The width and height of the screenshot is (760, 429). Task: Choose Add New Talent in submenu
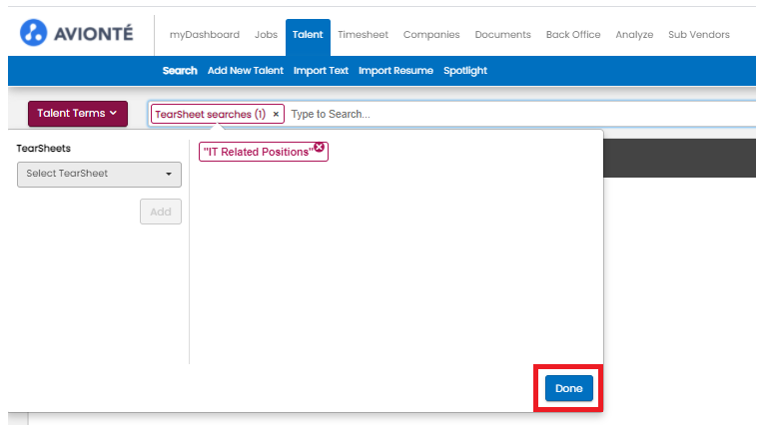tap(246, 71)
